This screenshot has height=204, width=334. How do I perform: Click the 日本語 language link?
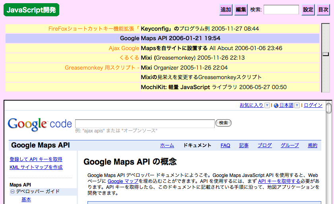click(286, 105)
